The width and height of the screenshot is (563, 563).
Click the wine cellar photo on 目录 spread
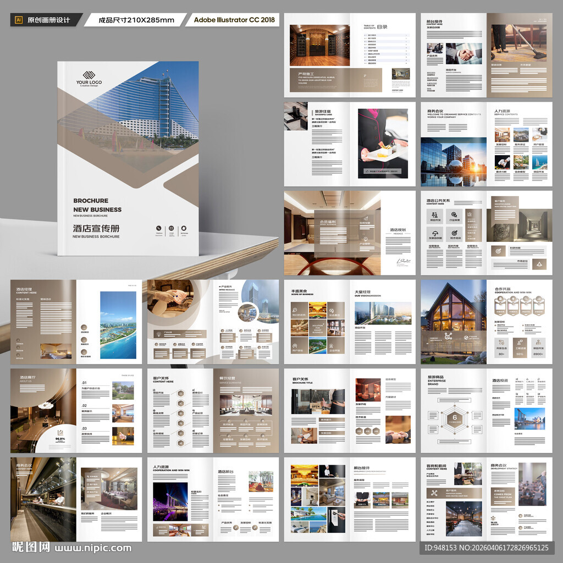pyautogui.click(x=319, y=45)
